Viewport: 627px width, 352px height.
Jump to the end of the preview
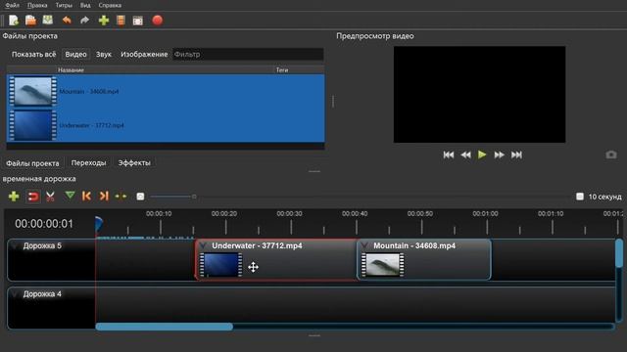516,154
